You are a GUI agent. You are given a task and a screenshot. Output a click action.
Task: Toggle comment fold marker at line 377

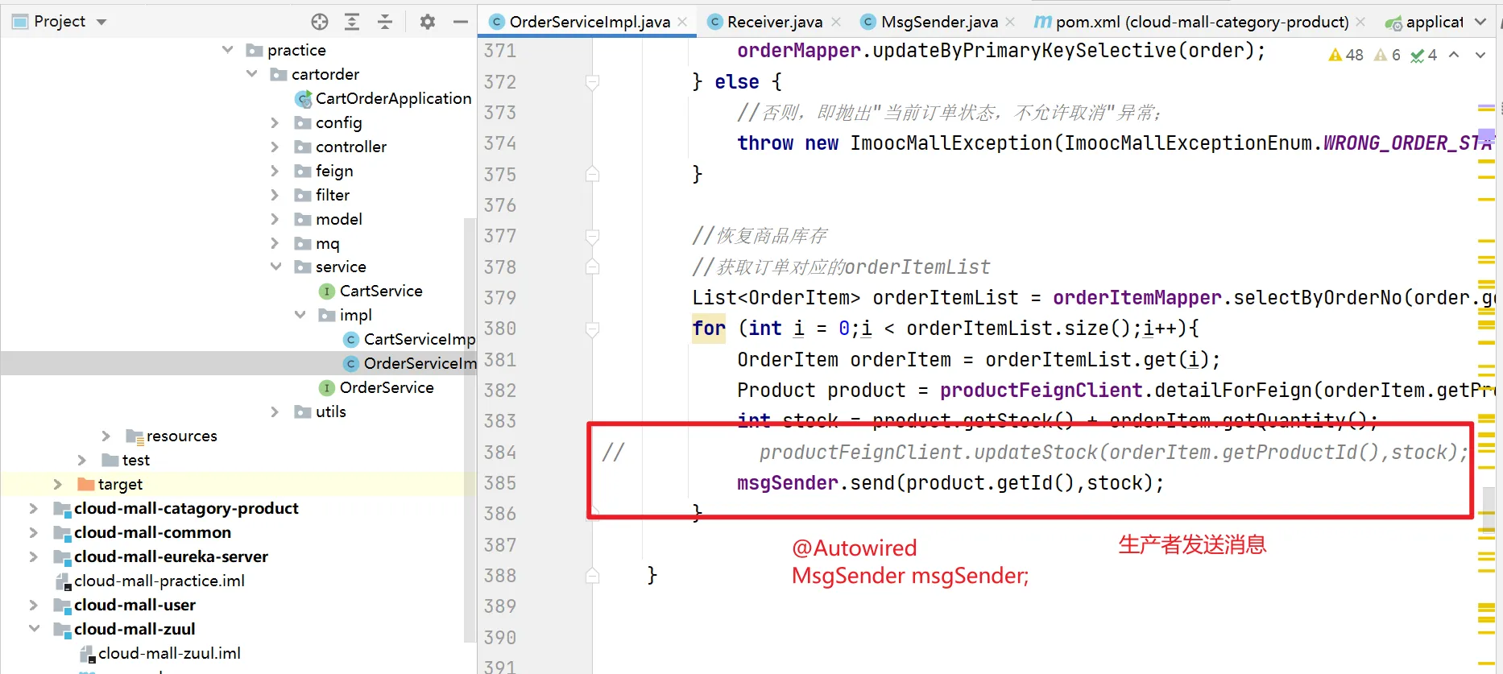tap(592, 236)
